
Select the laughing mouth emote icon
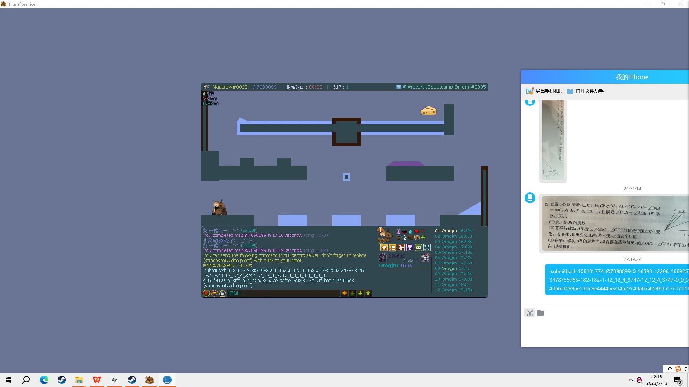[404, 231]
